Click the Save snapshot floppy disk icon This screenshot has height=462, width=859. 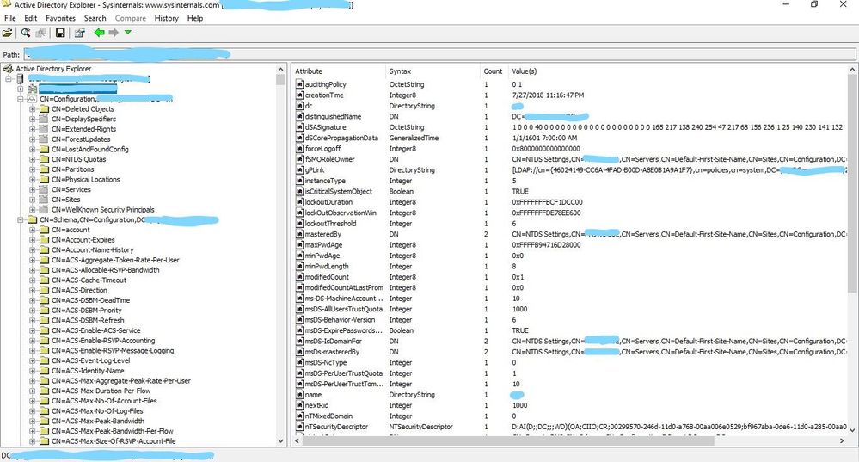tap(60, 33)
